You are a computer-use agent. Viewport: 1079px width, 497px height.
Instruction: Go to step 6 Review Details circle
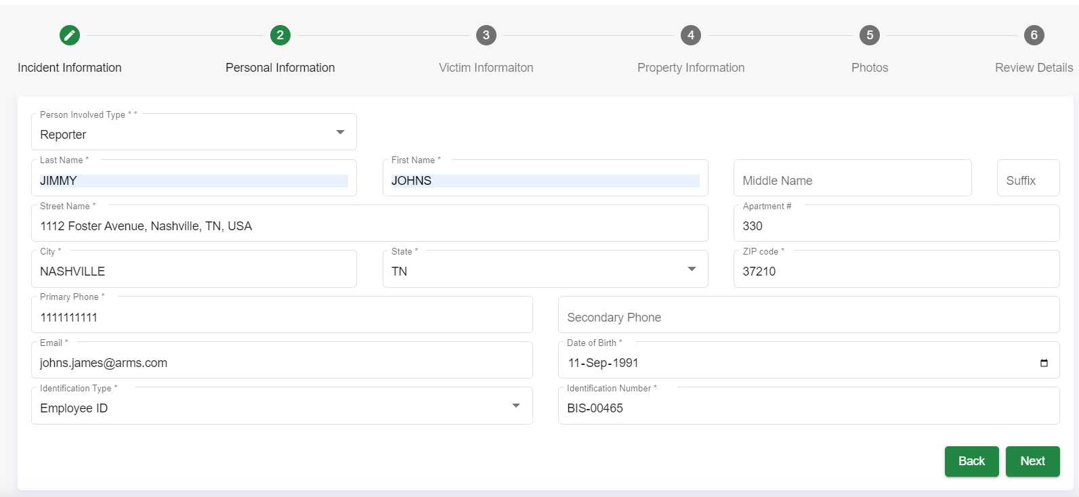click(x=1034, y=35)
